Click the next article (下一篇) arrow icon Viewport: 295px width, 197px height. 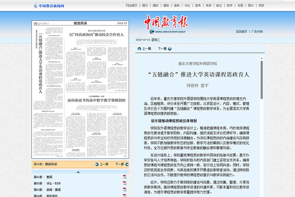(x=170, y=49)
